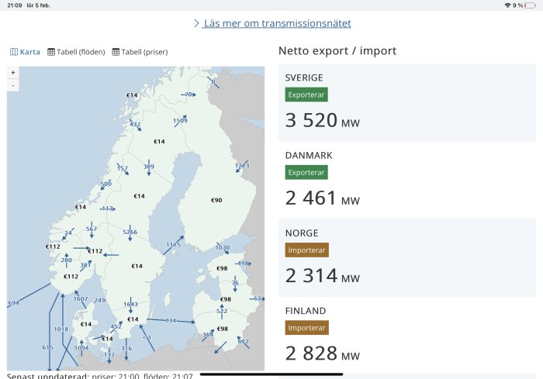Zoom out the map with minus button
The height and width of the screenshot is (379, 543).
[x=13, y=85]
